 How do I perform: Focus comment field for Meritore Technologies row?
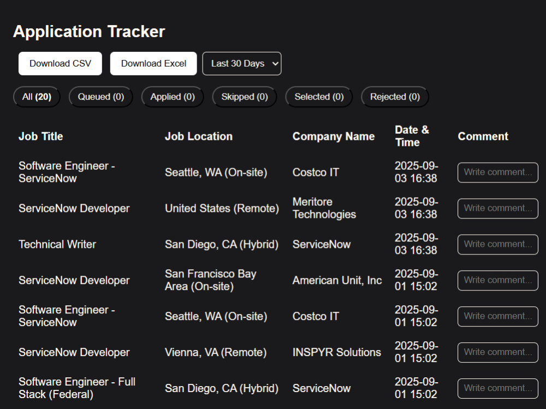click(x=498, y=209)
